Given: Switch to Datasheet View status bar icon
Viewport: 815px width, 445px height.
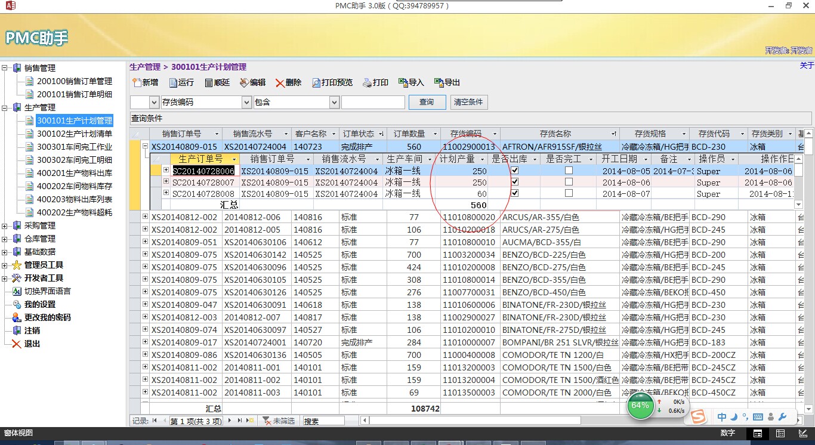Looking at the screenshot, I should pos(780,433).
